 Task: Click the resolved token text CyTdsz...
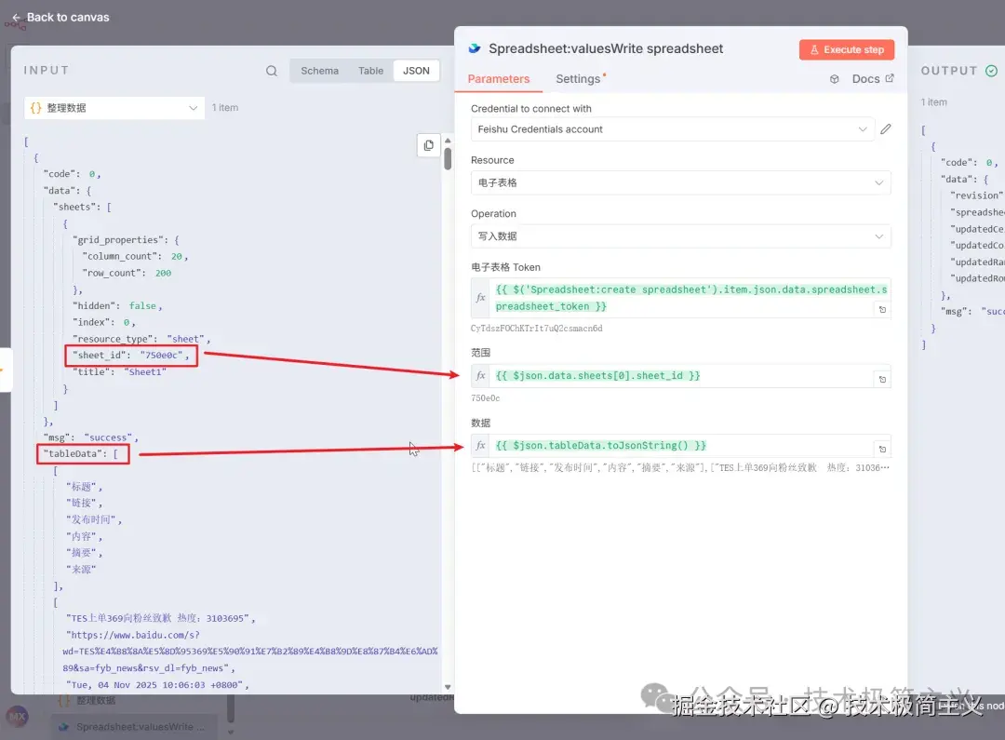pos(537,329)
